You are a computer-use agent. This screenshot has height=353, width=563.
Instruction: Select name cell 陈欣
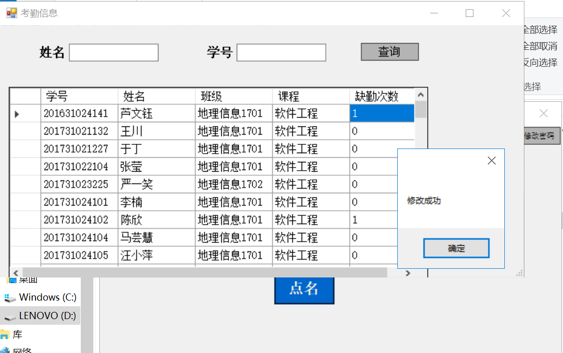pos(156,220)
